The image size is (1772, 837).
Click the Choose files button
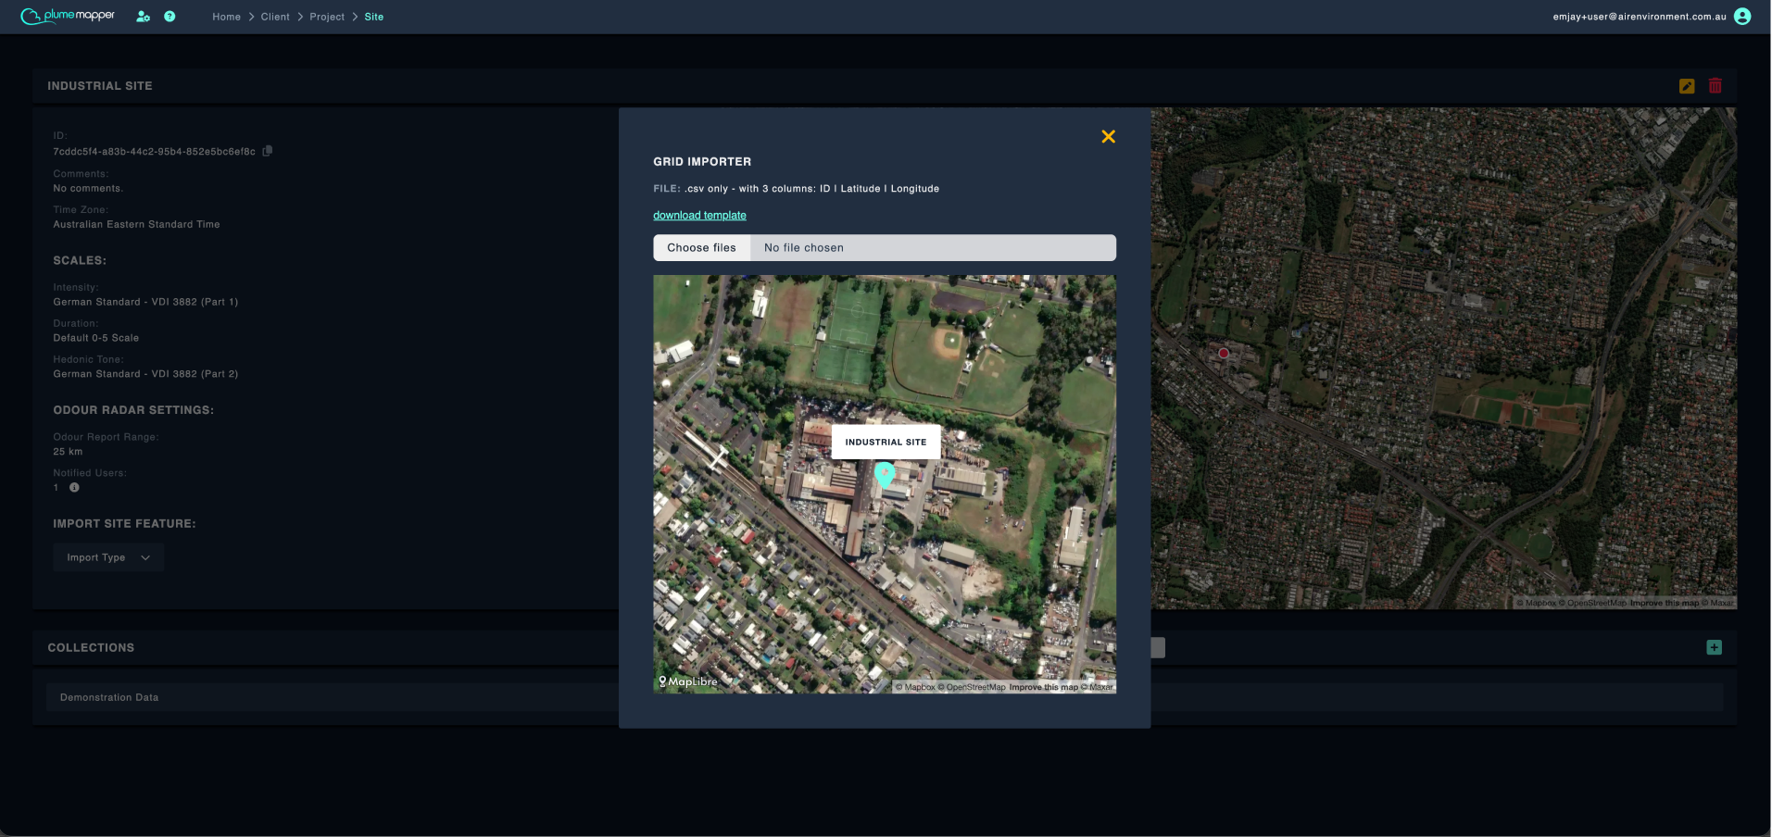(702, 248)
